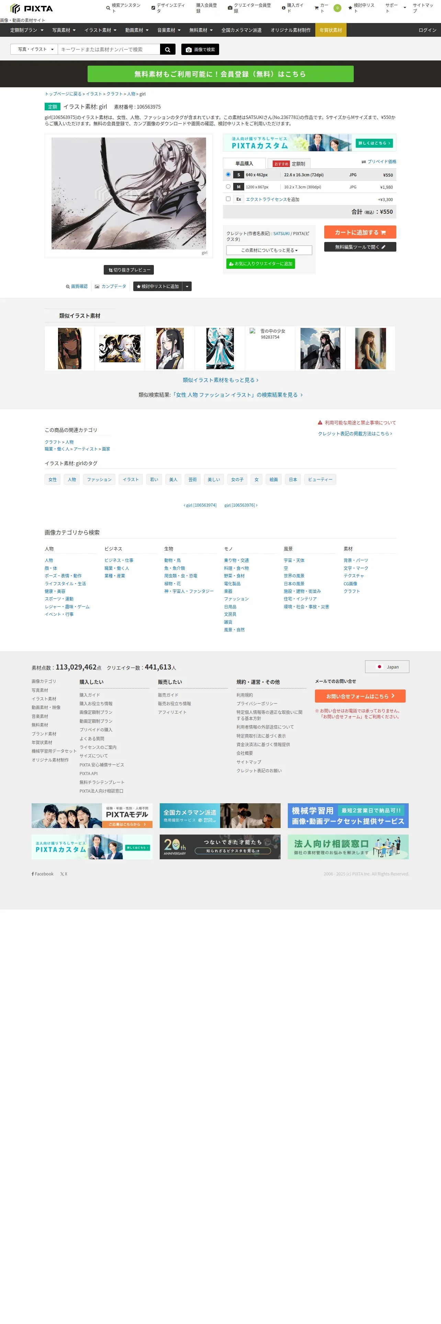
Task: Expand この素材についてもっと見る
Action: [269, 250]
